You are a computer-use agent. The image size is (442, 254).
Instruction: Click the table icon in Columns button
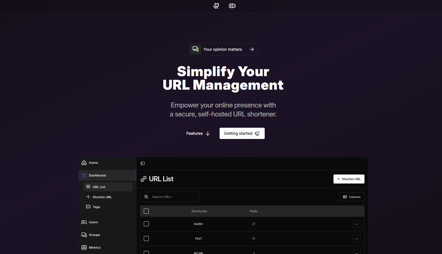[345, 197]
